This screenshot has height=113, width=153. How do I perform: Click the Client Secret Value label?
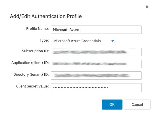33,86
